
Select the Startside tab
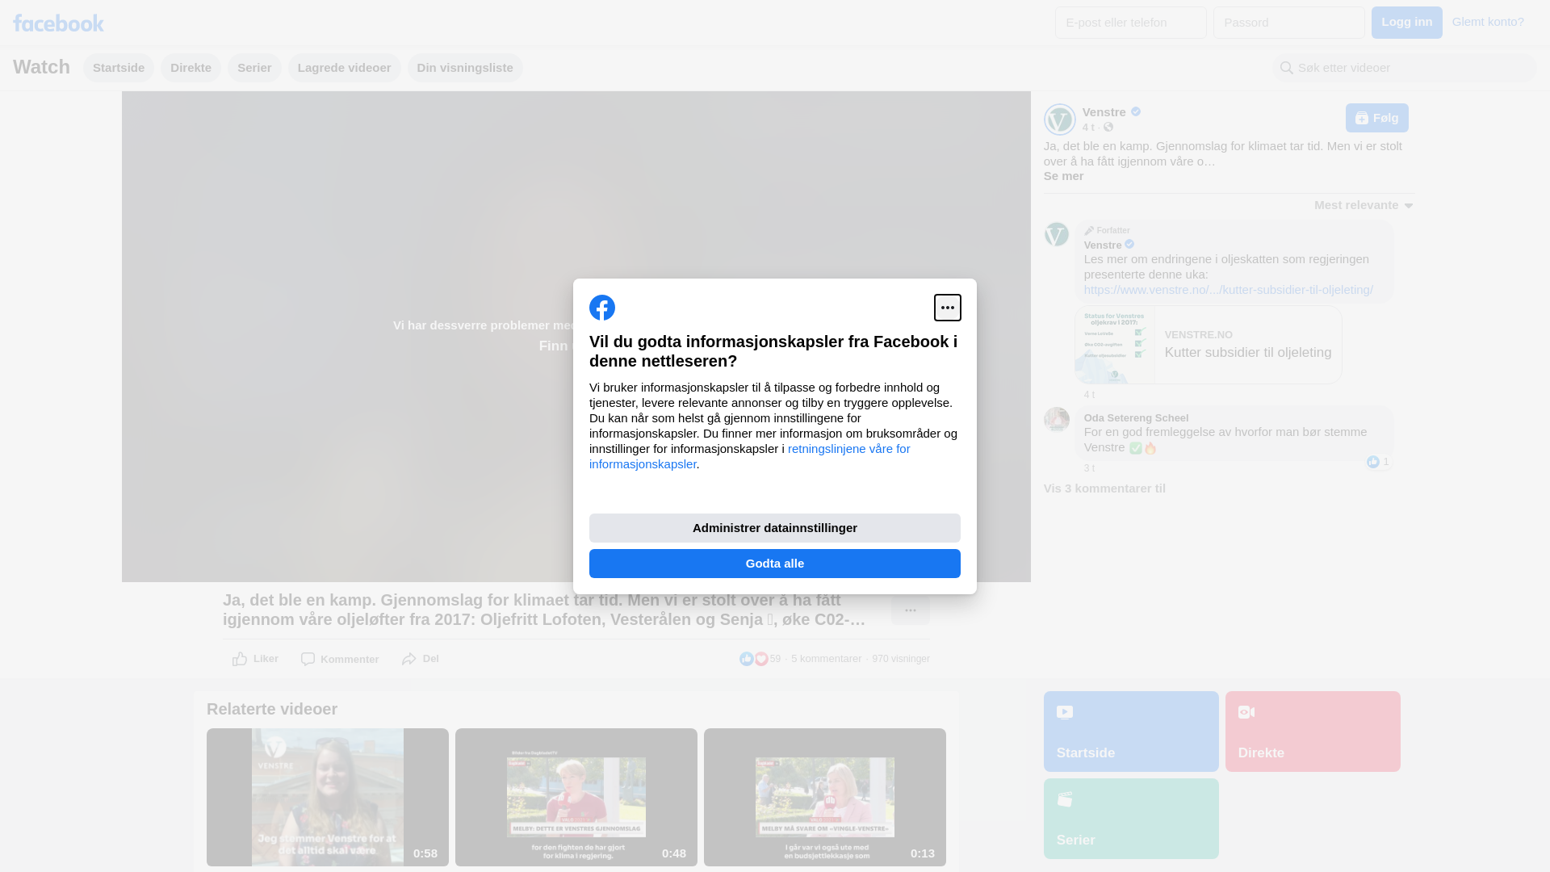[119, 68]
